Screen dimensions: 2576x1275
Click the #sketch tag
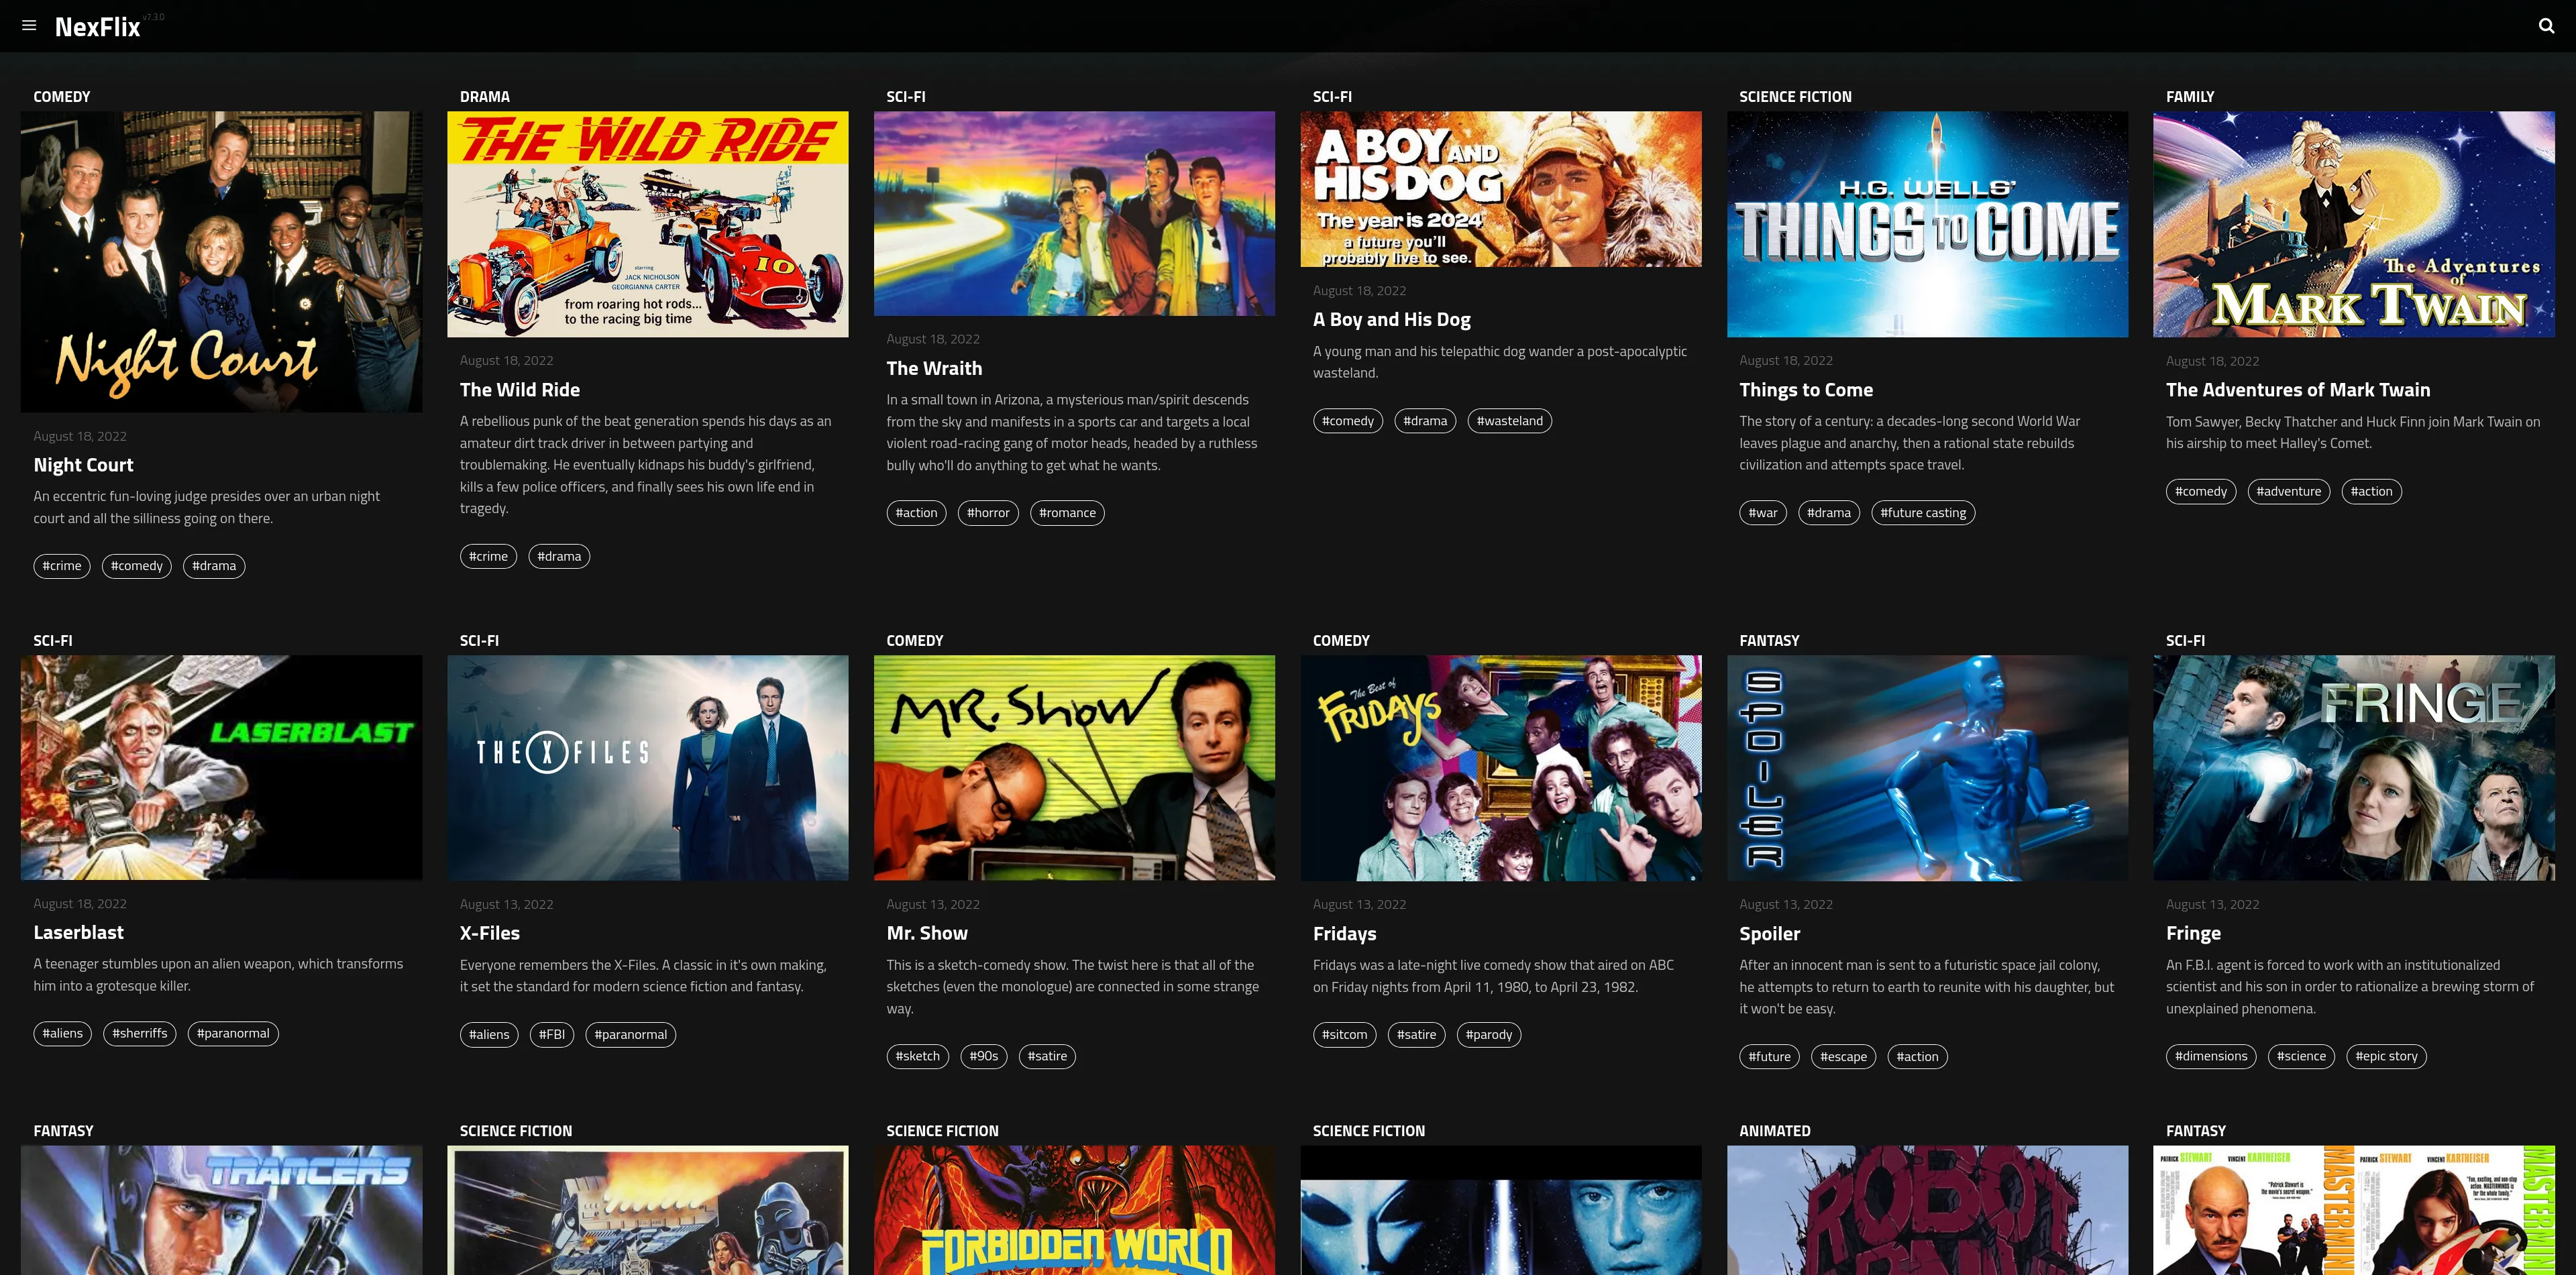(918, 1056)
